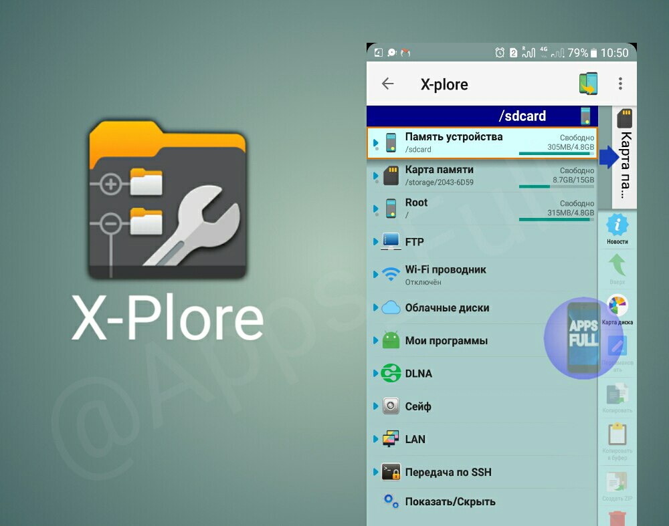Image resolution: width=669 pixels, height=526 pixels.
Task: Open Новости info button
Action: tap(617, 230)
